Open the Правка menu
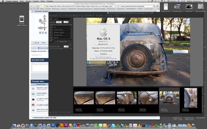 [x=28, y=1]
